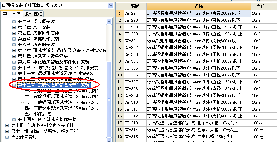Expand 第五章 罩类制作安装 node
Screen dimensions: 277x142
[x=14, y=39]
